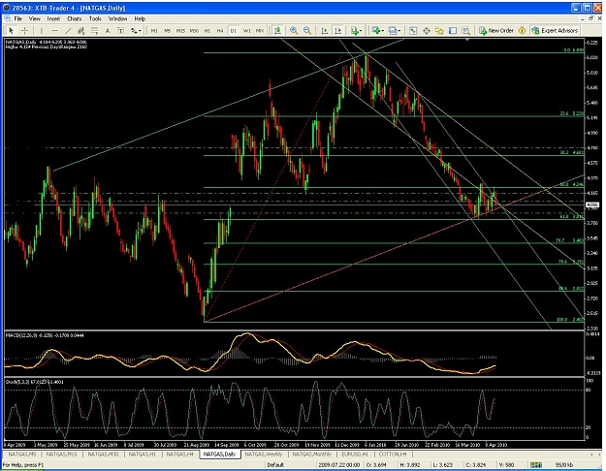Select the text 'A' tool

108,30
